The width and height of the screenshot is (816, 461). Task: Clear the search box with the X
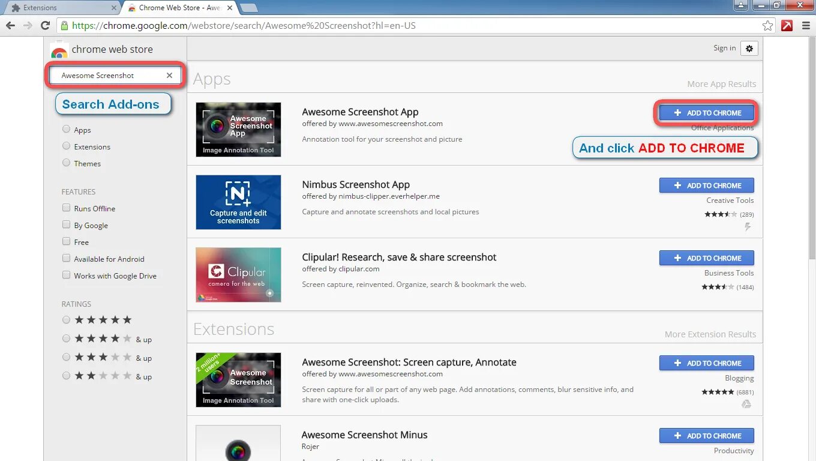point(169,76)
